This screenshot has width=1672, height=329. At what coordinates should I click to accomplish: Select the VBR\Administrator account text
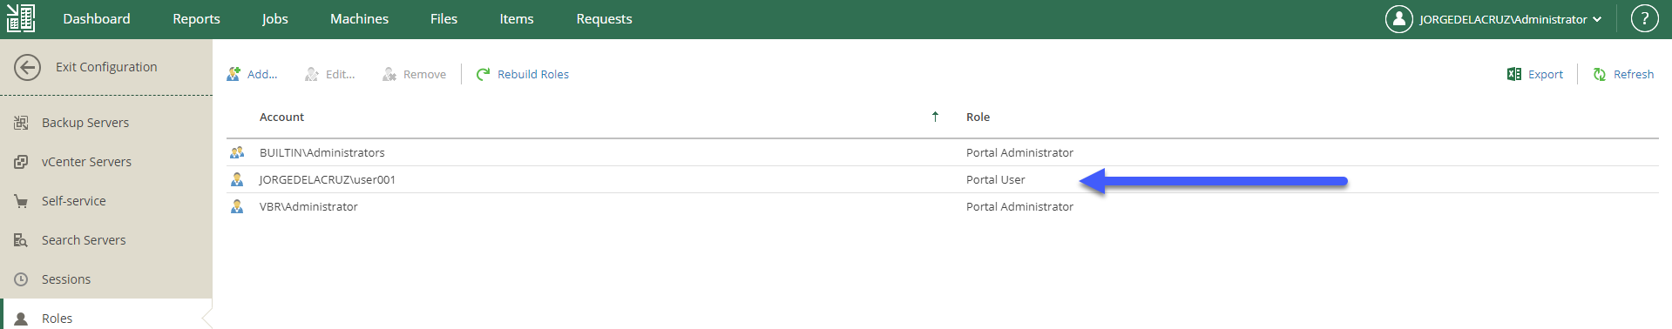click(308, 206)
